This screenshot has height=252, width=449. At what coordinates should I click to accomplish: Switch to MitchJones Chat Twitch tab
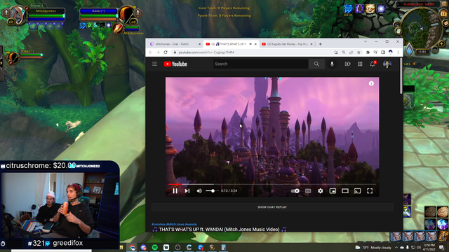171,44
